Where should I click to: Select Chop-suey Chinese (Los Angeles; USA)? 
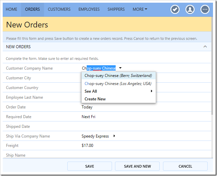[x=119, y=84]
